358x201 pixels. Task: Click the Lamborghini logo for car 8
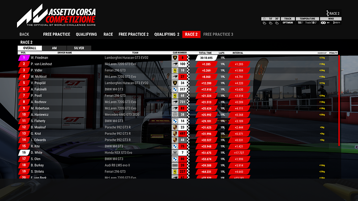pyautogui.click(x=175, y=58)
